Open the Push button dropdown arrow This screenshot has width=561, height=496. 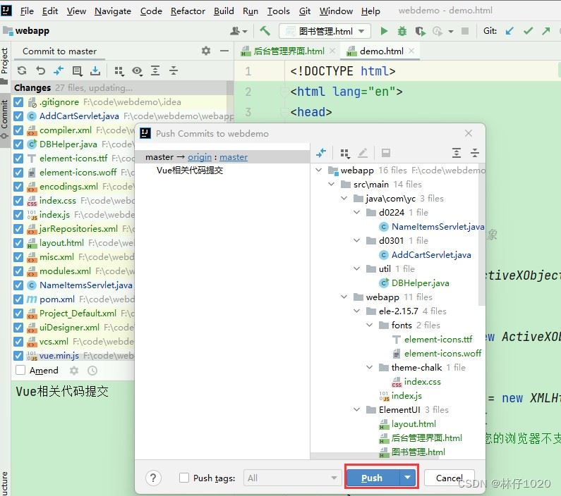(408, 478)
